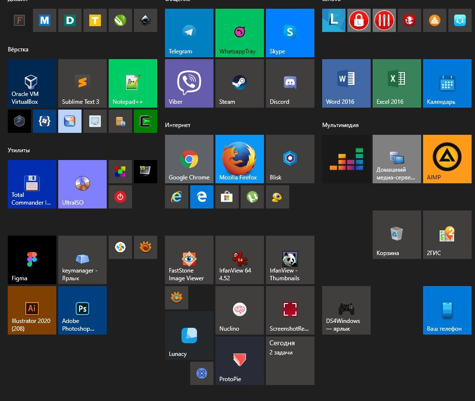
Task: Open the red padlock Lenovo tile
Action: point(359,20)
